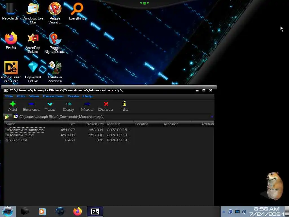The width and height of the screenshot is (289, 217).
Task: Sort by the Created column header
Action: [x=148, y=124]
